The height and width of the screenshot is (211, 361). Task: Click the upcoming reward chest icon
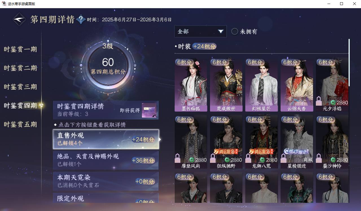(x=149, y=110)
